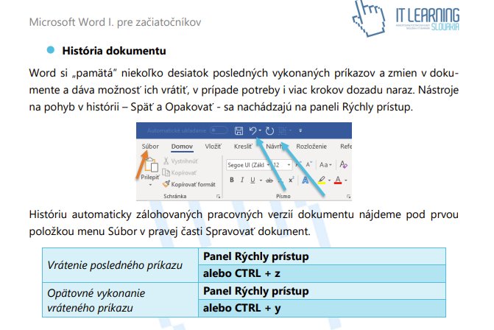The image size is (494, 330).
Task: Click the text effects A icon
Action: point(303,180)
